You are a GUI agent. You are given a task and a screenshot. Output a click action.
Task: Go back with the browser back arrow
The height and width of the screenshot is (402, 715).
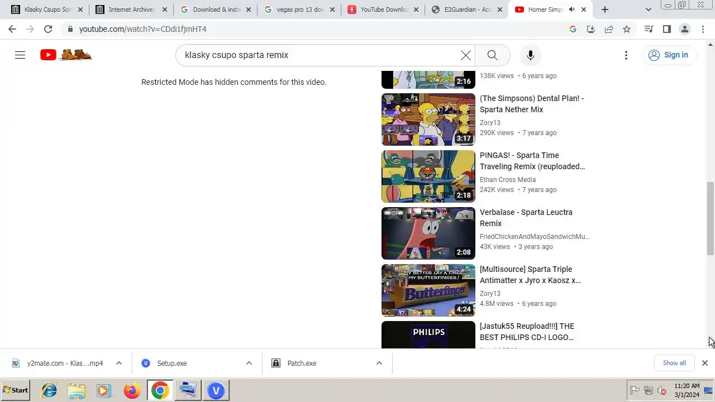point(12,29)
